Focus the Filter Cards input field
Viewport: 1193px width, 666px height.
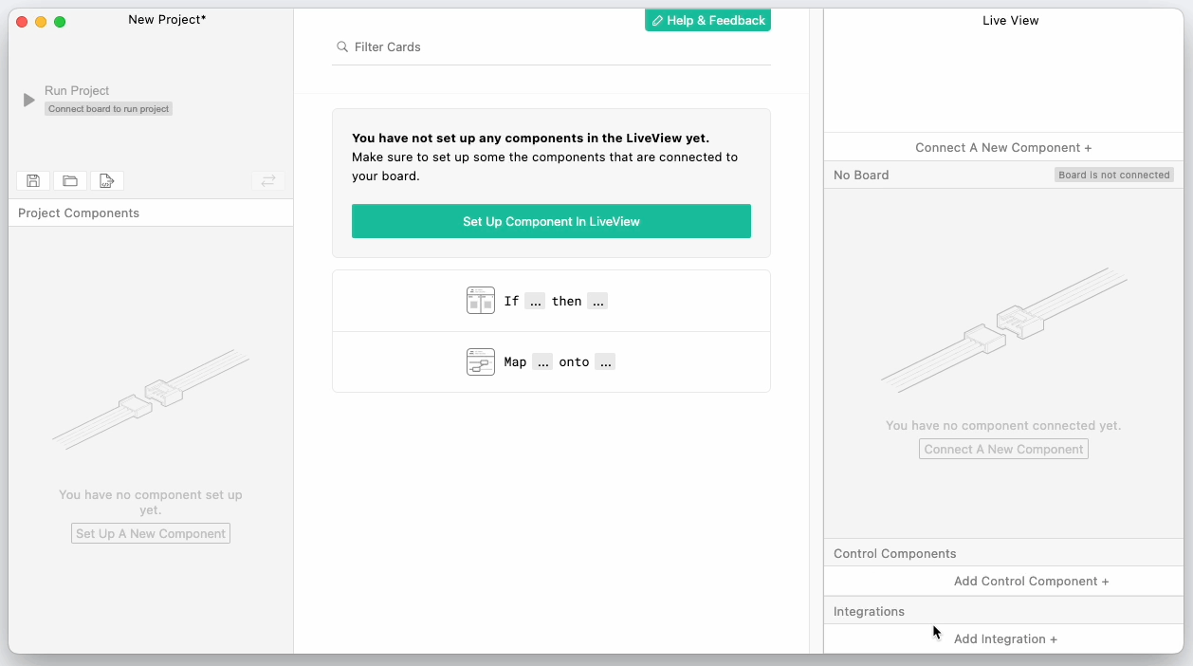click(x=551, y=46)
